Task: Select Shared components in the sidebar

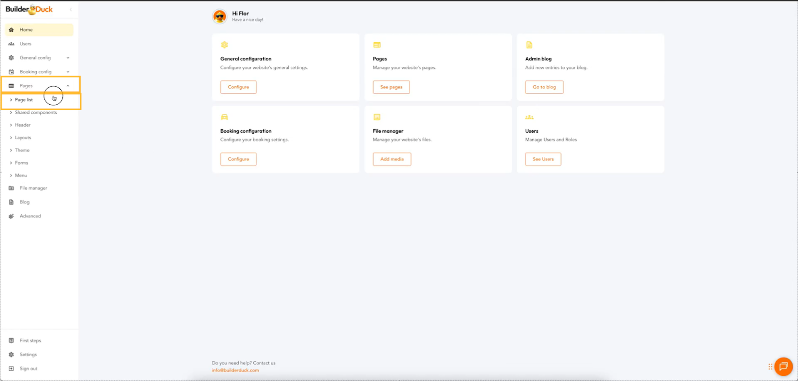Action: pyautogui.click(x=36, y=113)
